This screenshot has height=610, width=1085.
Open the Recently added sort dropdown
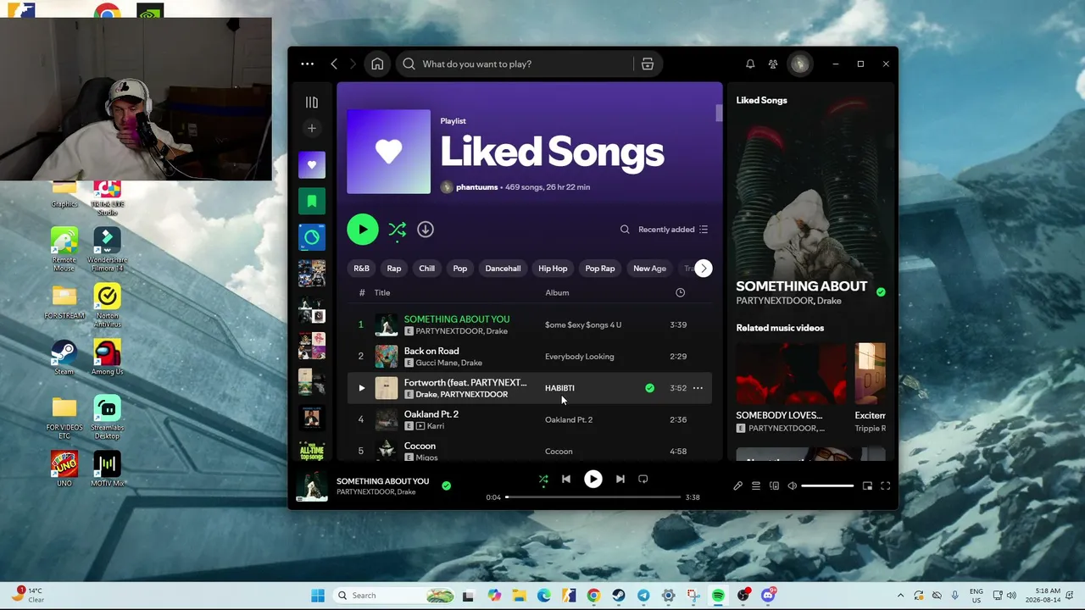[x=673, y=230]
